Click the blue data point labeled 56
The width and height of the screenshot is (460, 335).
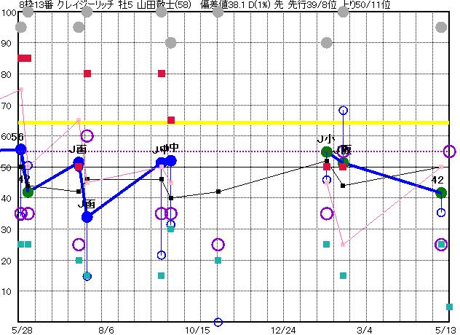20,149
